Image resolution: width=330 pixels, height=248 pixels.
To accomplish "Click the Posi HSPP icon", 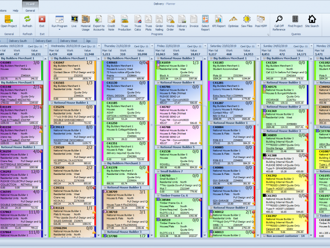I will tap(261, 19).
